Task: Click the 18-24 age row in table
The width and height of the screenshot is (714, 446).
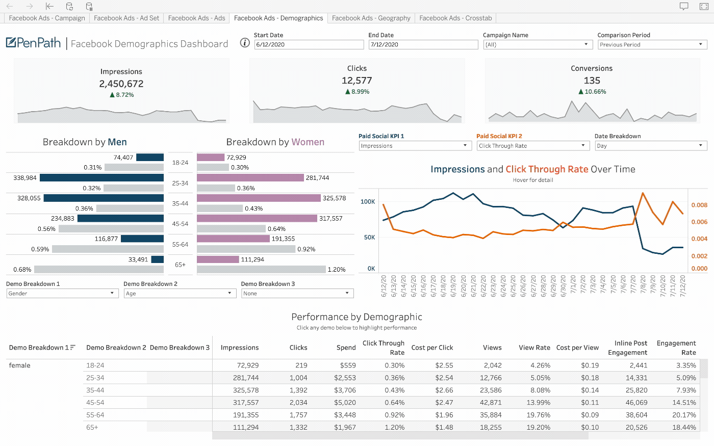Action: tap(95, 365)
